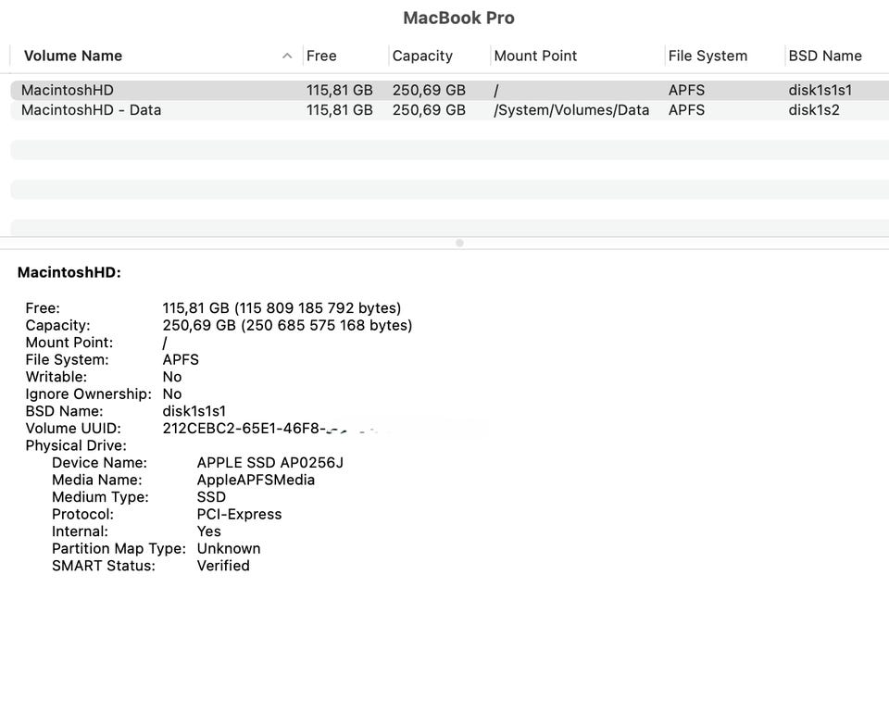
Task: Click the Ignore Ownership value No
Action: point(172,394)
